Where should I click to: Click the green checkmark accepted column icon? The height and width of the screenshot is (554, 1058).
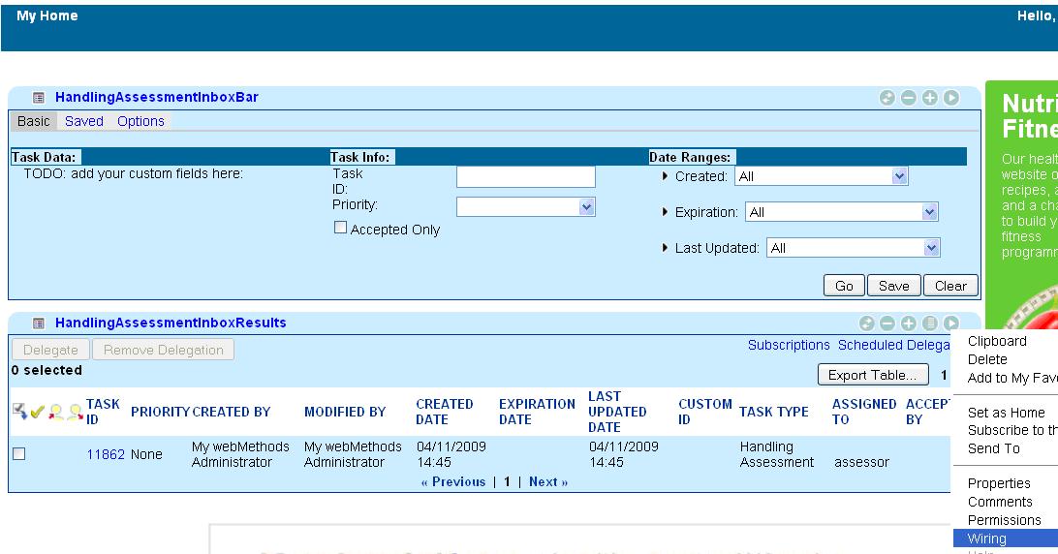click(x=38, y=411)
